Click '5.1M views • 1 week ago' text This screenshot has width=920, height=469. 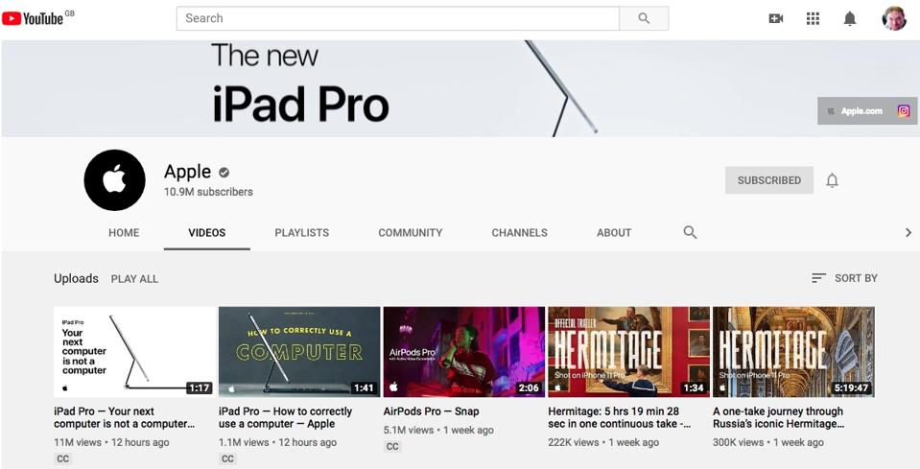pyautogui.click(x=438, y=430)
